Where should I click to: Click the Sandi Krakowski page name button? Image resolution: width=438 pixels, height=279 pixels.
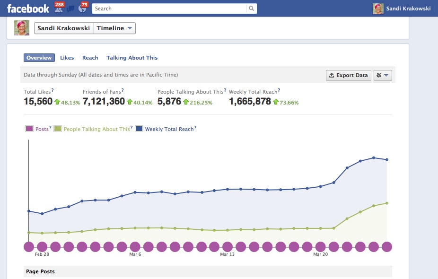(x=64, y=28)
